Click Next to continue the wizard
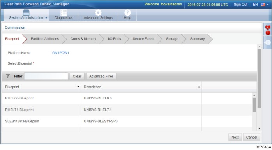 (x=235, y=137)
